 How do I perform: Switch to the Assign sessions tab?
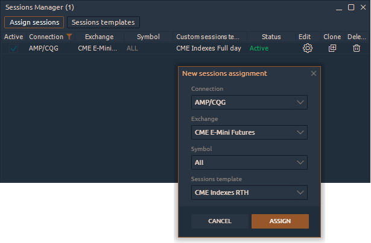(x=34, y=22)
